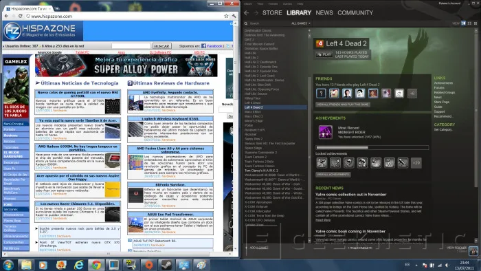The height and width of the screenshot is (271, 481).
Task: Open the ALL GAMES filter dropdown
Action: [301, 23]
